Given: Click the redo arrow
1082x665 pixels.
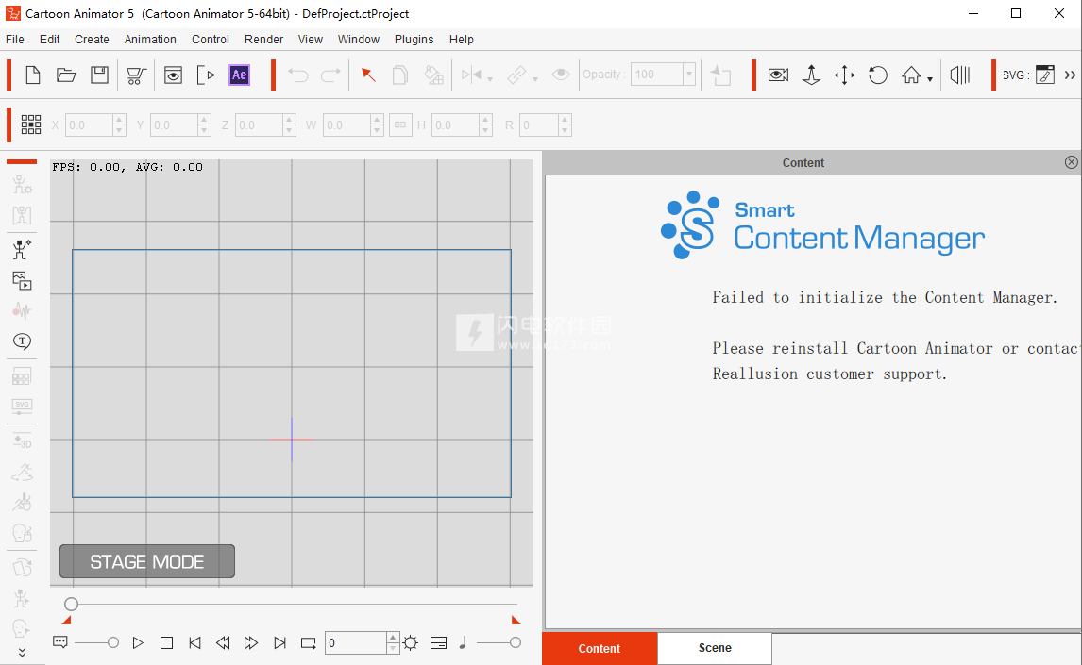Looking at the screenshot, I should [330, 75].
